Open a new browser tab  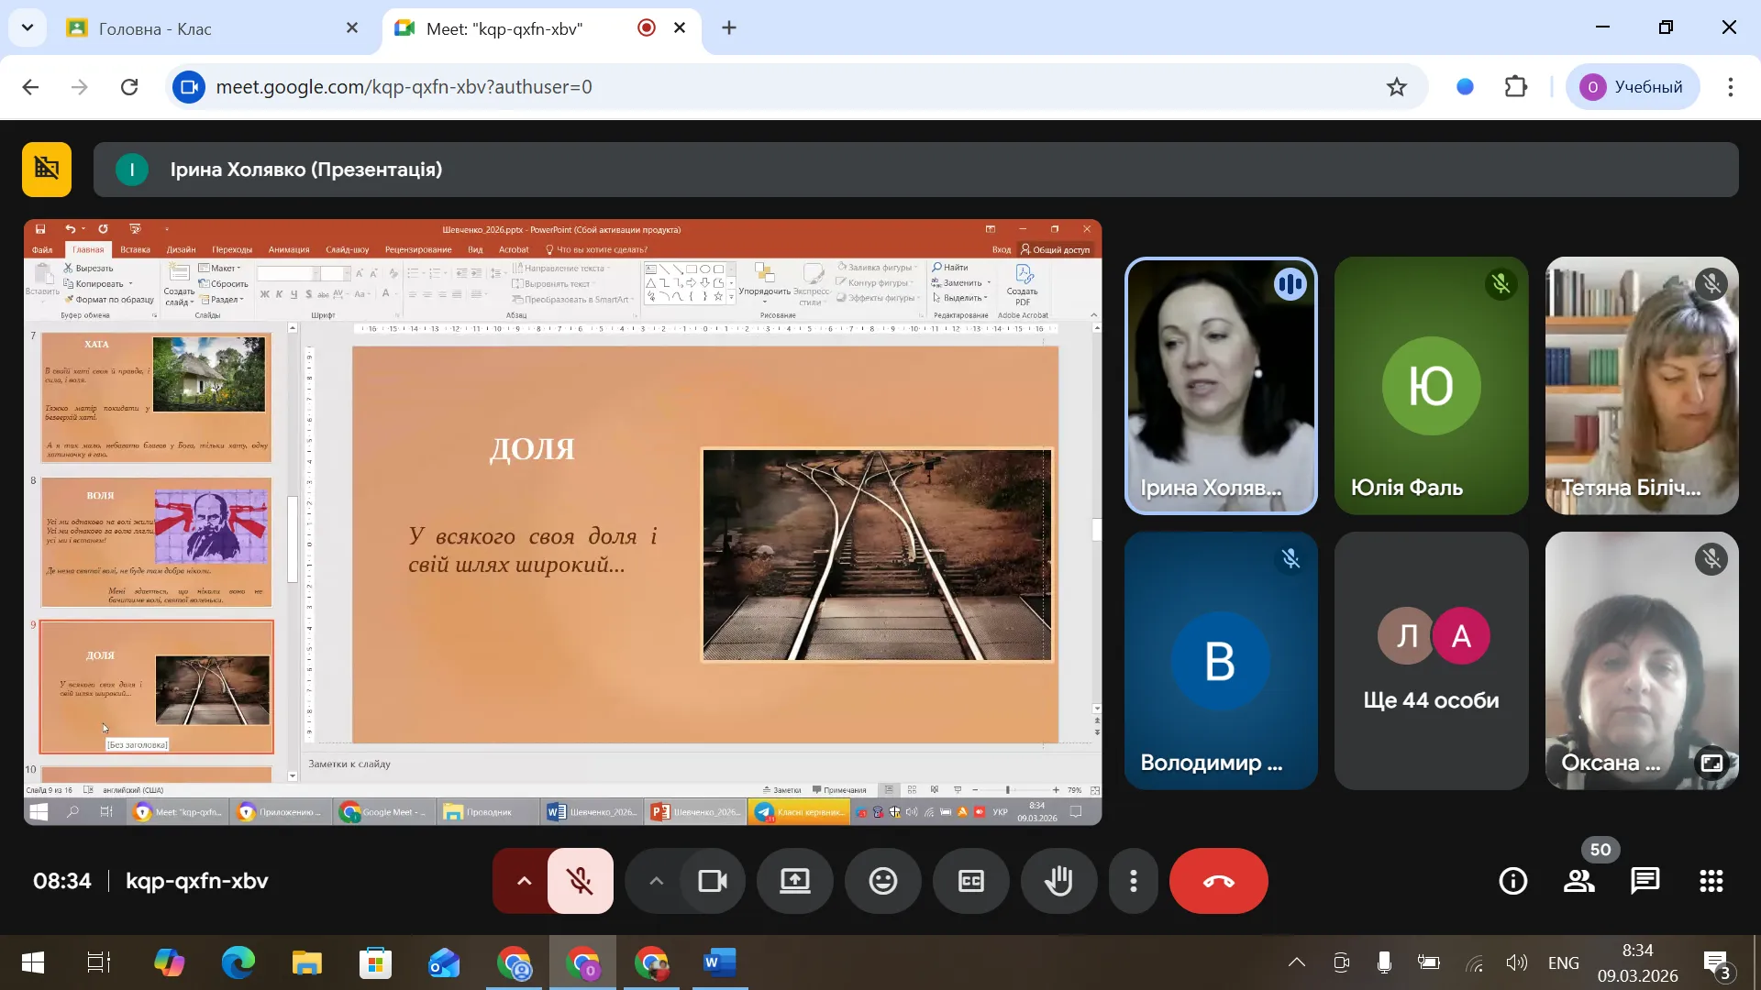pyautogui.click(x=729, y=28)
